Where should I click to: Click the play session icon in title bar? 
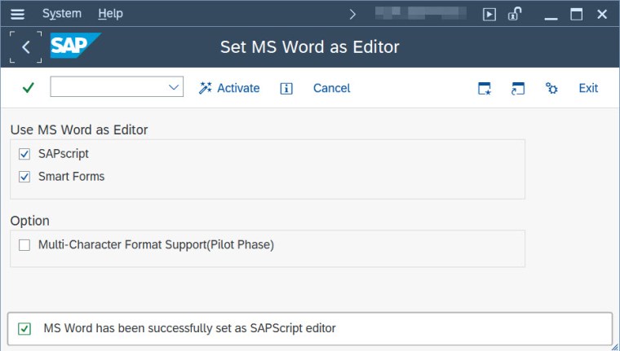click(x=489, y=15)
